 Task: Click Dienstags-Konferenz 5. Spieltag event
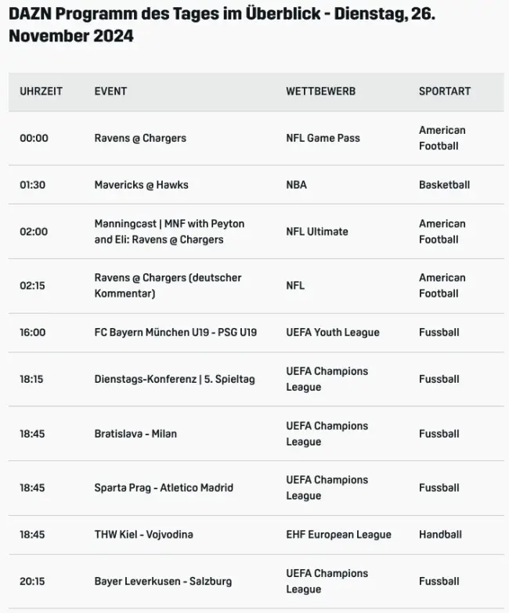174,380
